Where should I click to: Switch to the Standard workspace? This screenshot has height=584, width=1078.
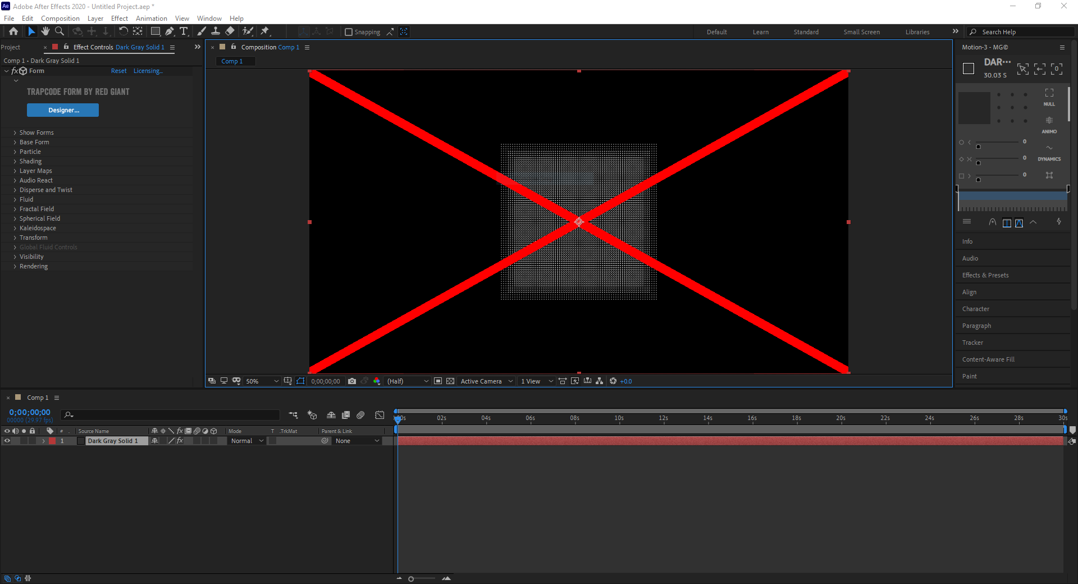806,32
